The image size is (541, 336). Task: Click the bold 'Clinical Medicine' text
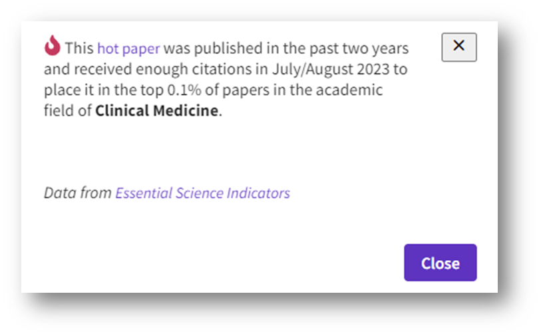(157, 110)
